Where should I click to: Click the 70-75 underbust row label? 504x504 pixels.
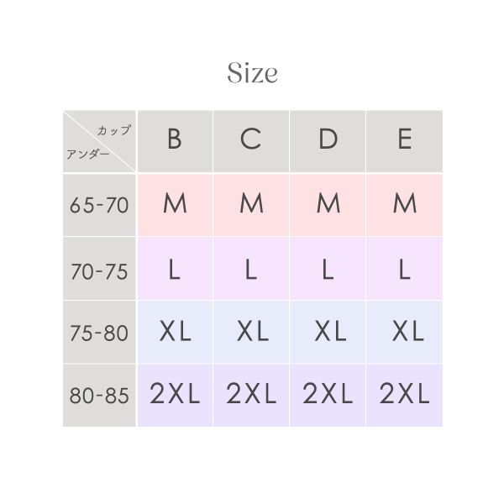[99, 269]
